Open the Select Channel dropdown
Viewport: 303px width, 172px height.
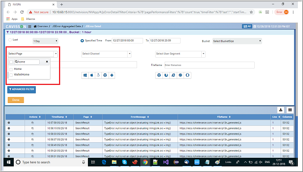coord(106,54)
